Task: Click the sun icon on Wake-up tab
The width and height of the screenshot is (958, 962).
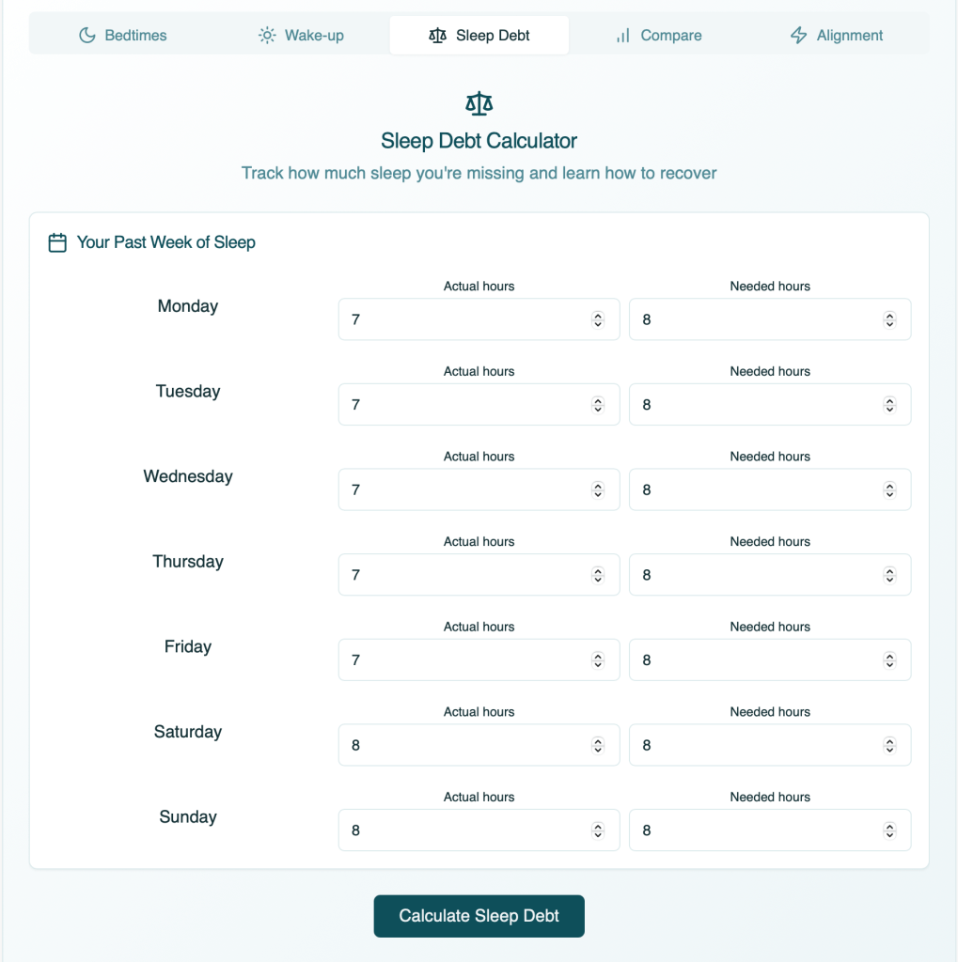Action: (267, 36)
